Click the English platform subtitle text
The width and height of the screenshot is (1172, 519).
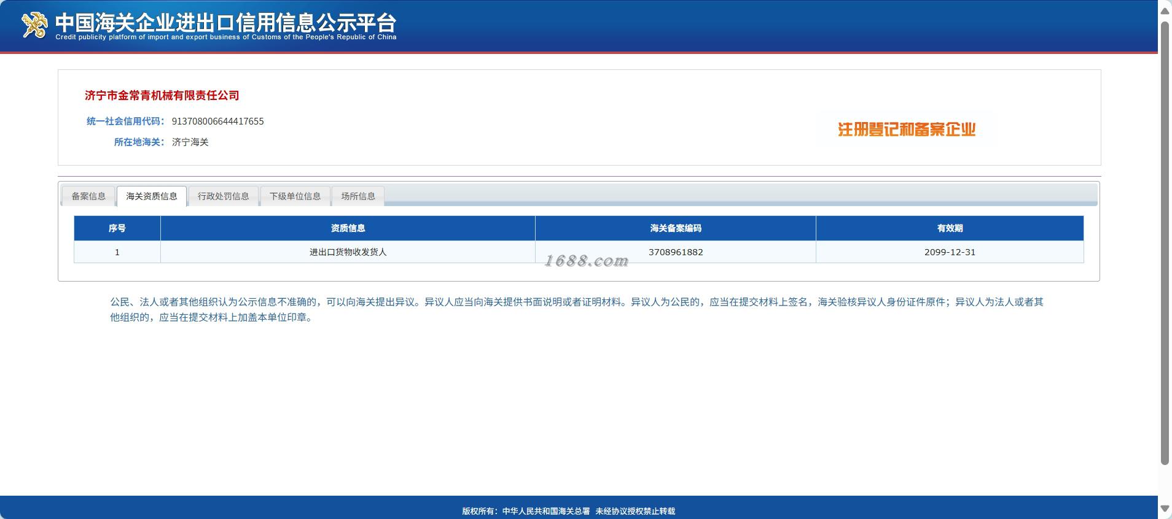coord(225,37)
